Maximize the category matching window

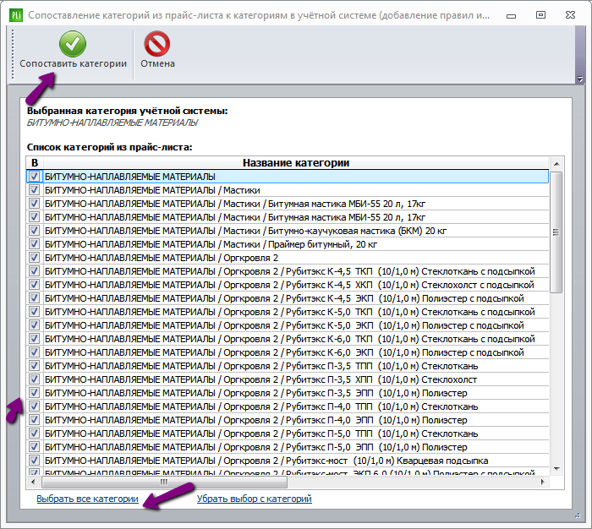540,15
